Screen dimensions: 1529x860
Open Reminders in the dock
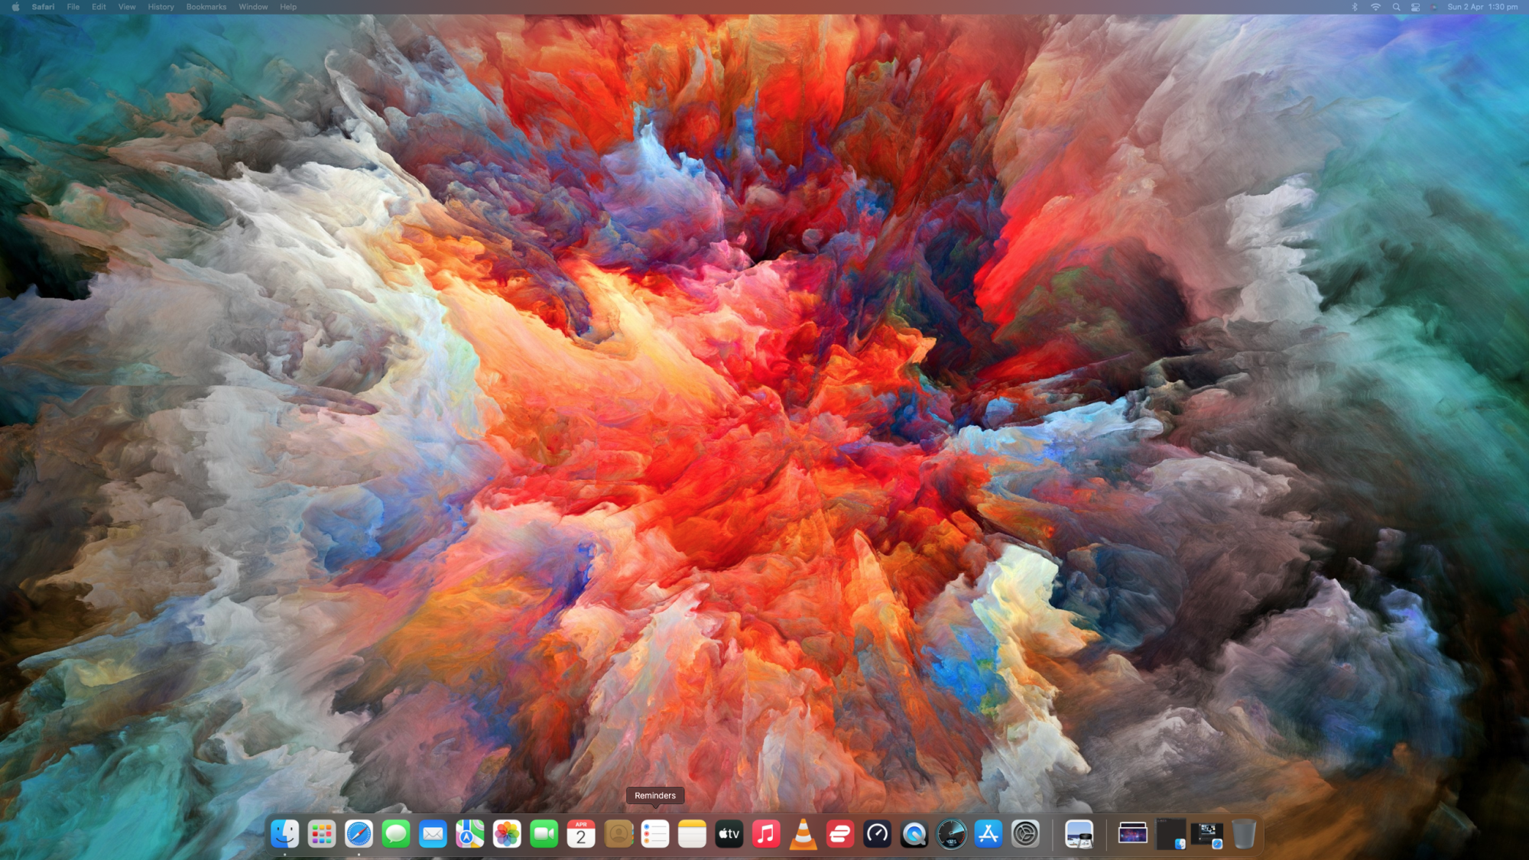[x=655, y=834]
